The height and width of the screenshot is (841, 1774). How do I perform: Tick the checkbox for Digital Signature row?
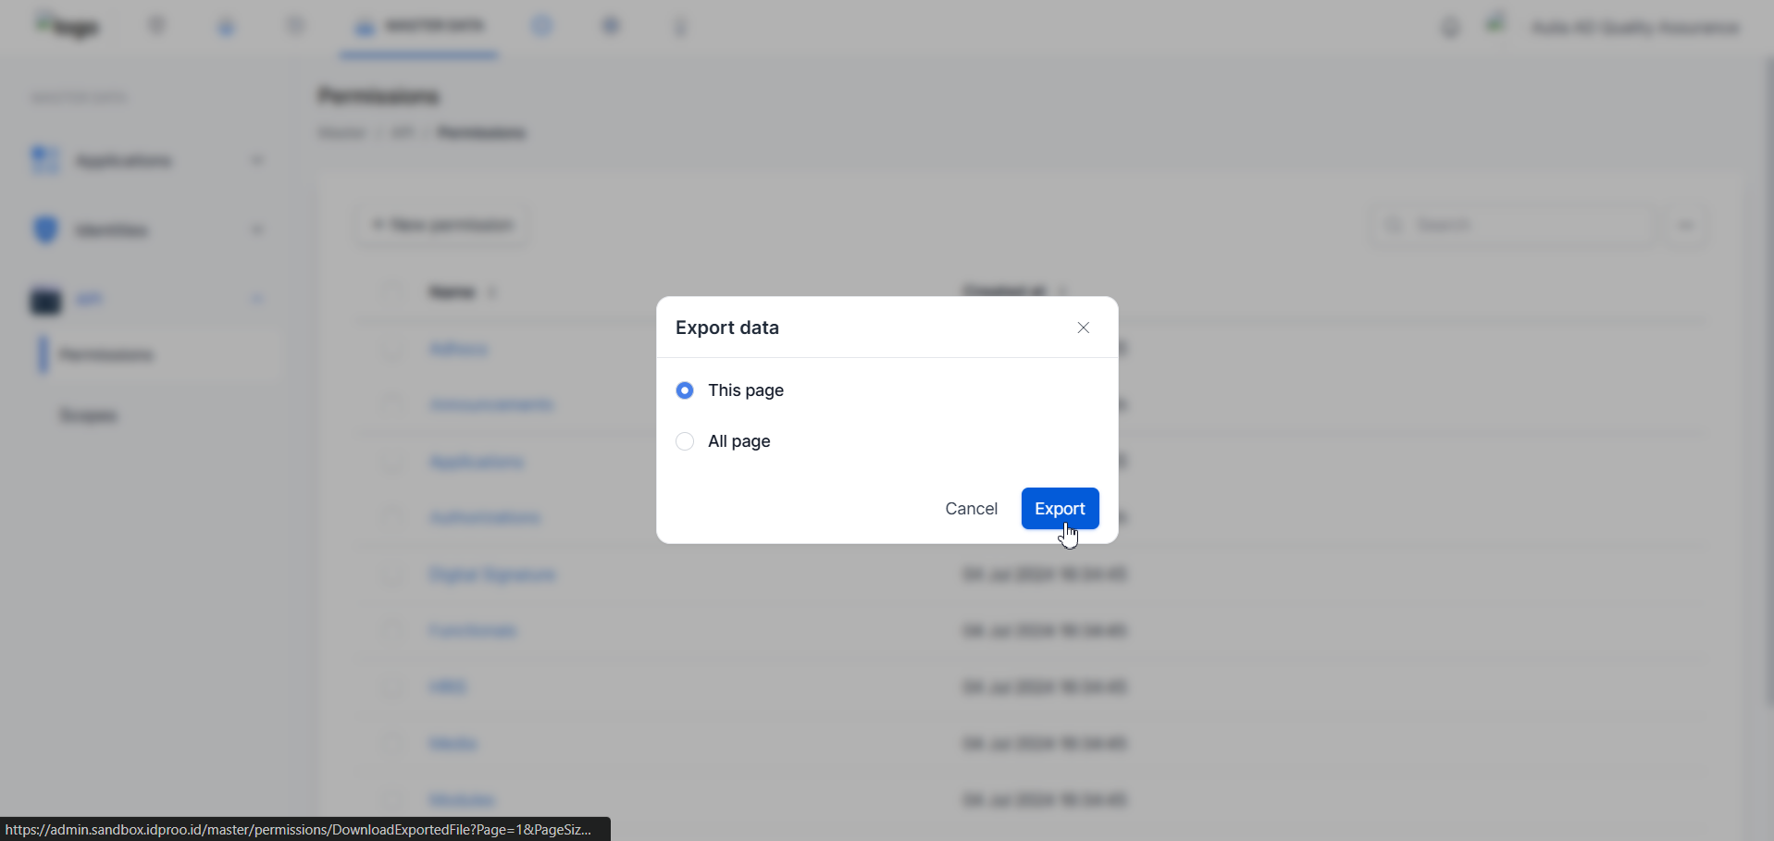(393, 575)
